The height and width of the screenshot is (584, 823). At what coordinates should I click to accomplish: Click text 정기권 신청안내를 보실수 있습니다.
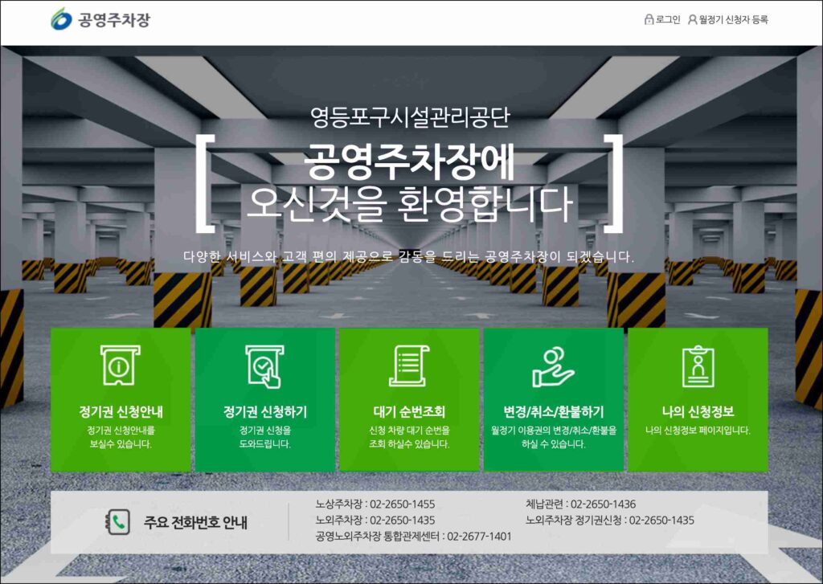pyautogui.click(x=121, y=437)
